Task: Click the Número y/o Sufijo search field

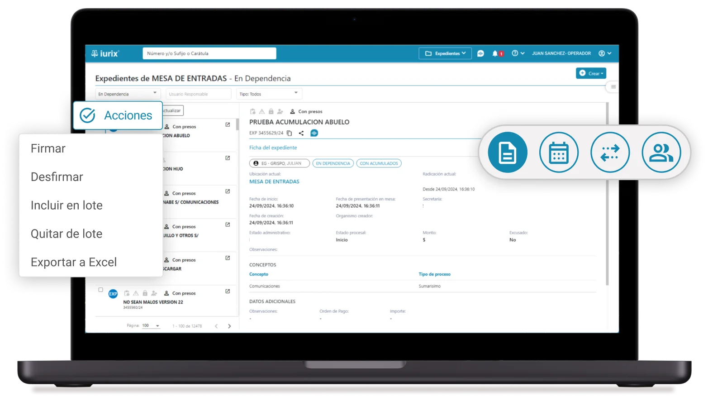Action: [x=209, y=53]
